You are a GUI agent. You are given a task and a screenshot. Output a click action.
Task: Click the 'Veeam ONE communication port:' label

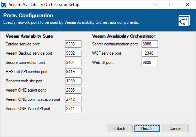(34, 99)
